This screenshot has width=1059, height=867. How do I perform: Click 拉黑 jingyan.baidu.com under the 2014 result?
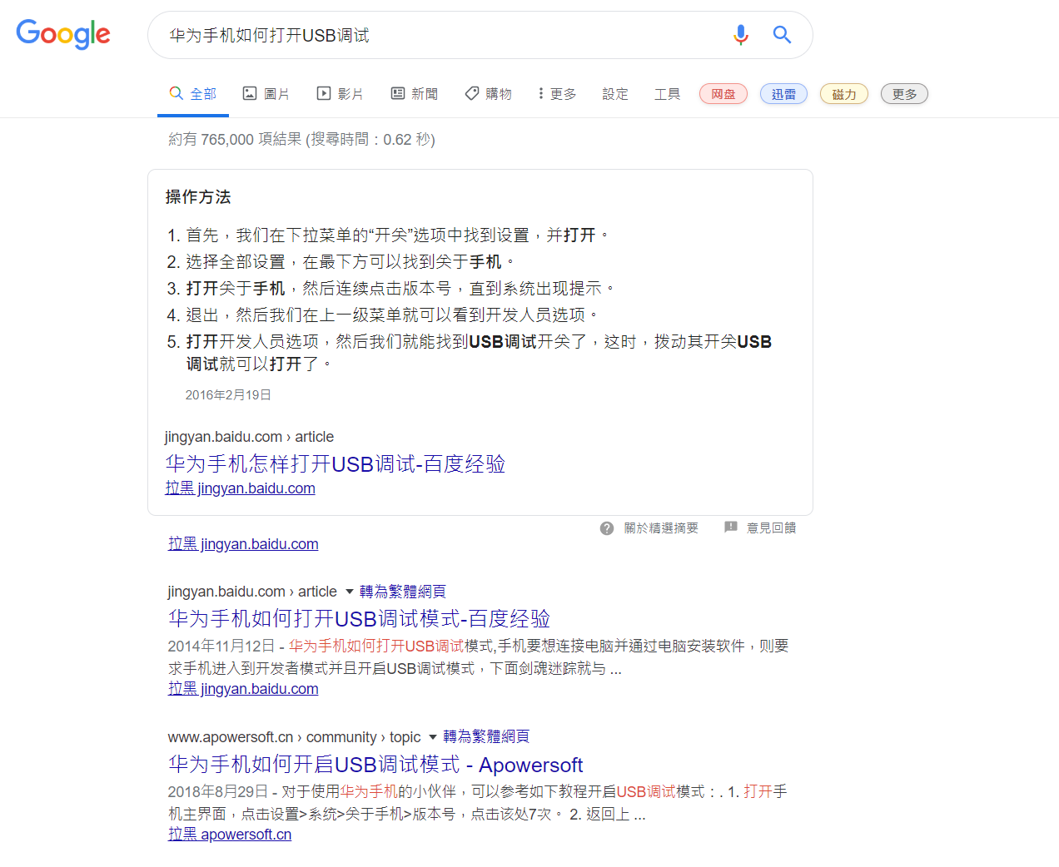[x=243, y=689]
